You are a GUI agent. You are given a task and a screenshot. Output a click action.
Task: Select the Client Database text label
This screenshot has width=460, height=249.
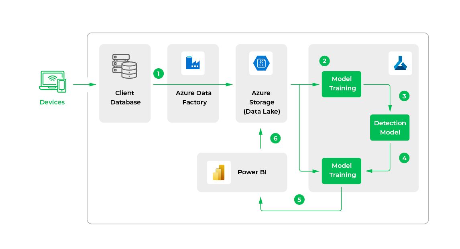click(125, 98)
